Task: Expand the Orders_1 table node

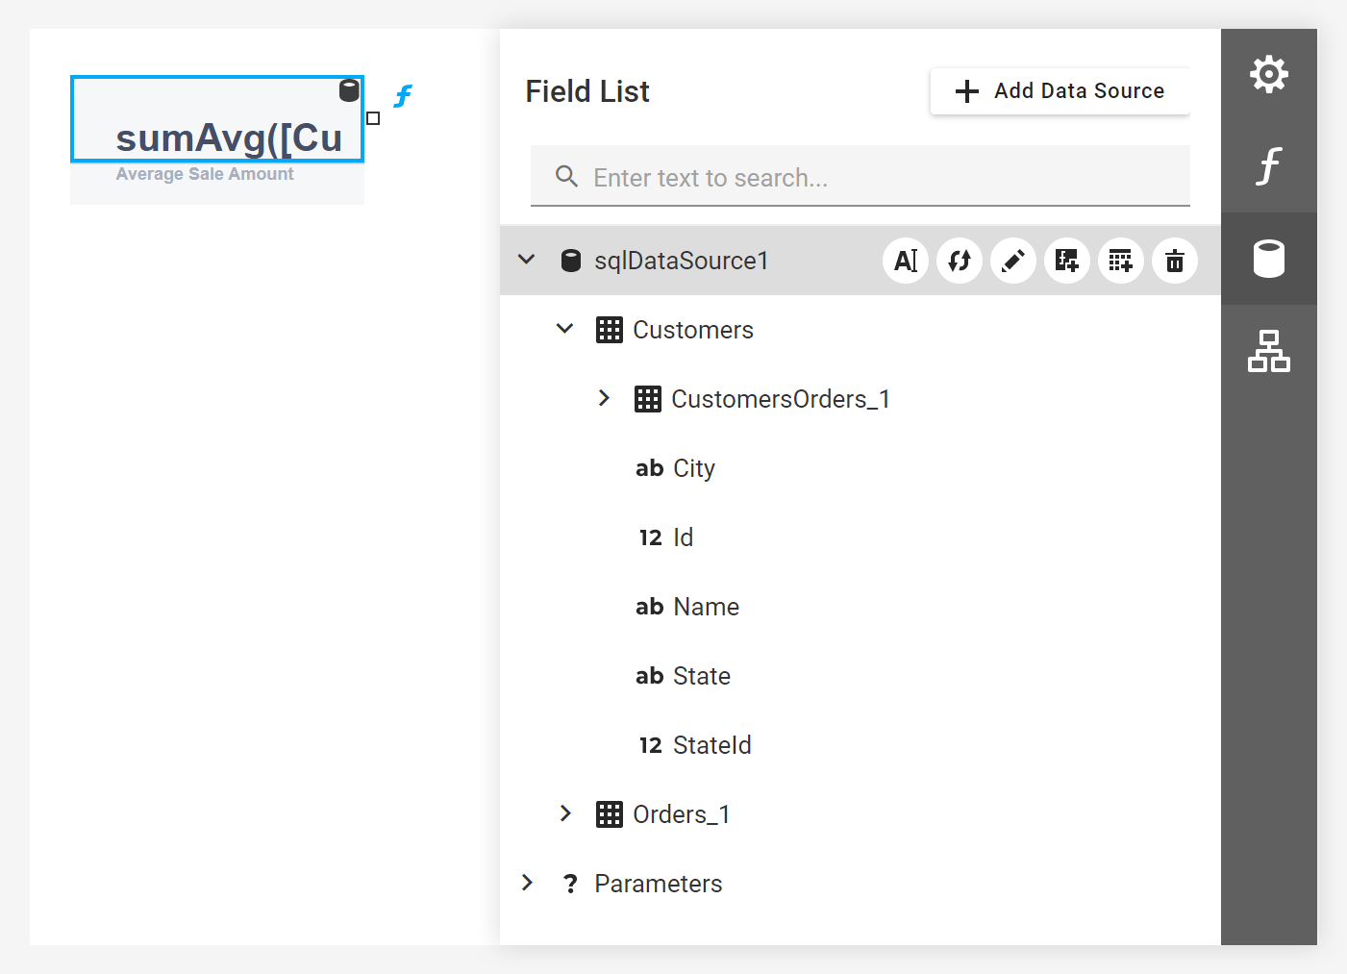Action: [565, 813]
